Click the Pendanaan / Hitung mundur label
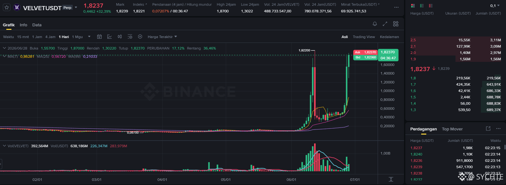The width and height of the screenshot is (506, 185). click(x=182, y=4)
